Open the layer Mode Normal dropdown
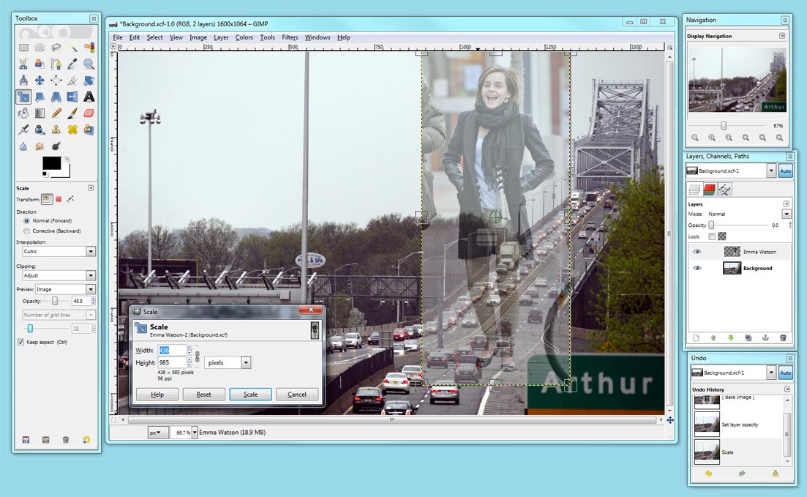The height and width of the screenshot is (497, 807). 786,214
